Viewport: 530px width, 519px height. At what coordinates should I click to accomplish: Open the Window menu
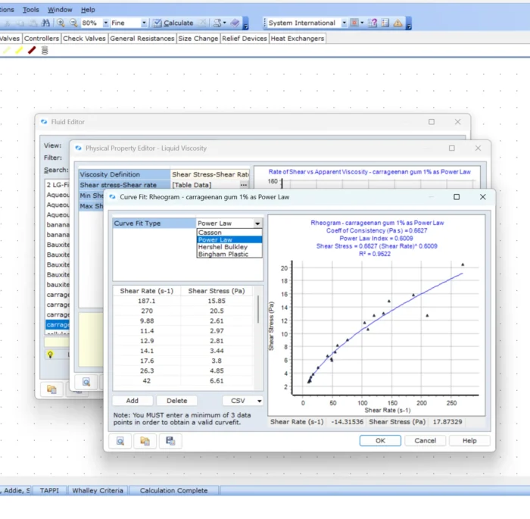[x=60, y=10]
